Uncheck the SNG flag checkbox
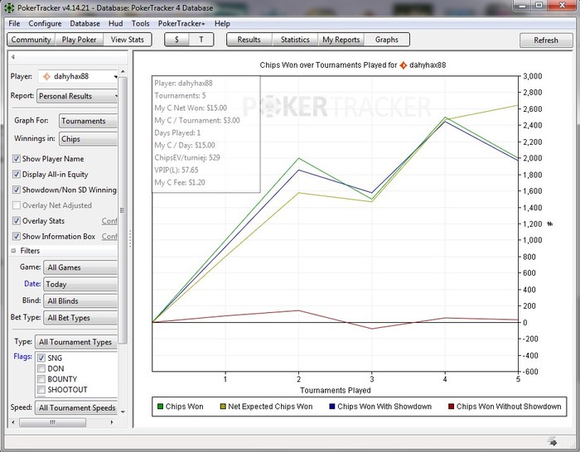Screen dimensions: 580x452 point(41,358)
